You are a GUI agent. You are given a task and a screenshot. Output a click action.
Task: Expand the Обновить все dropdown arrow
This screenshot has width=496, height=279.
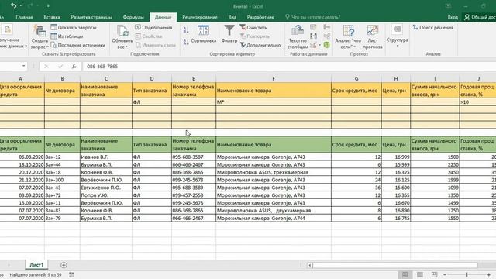coord(126,46)
